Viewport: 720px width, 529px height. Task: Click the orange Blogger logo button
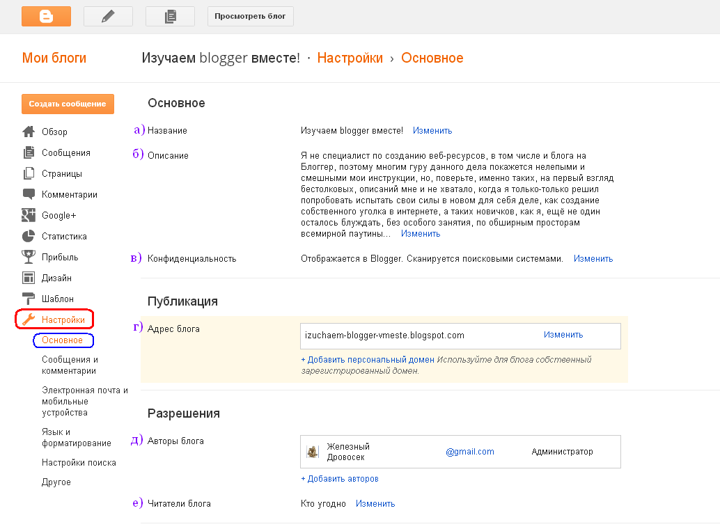coord(46,17)
